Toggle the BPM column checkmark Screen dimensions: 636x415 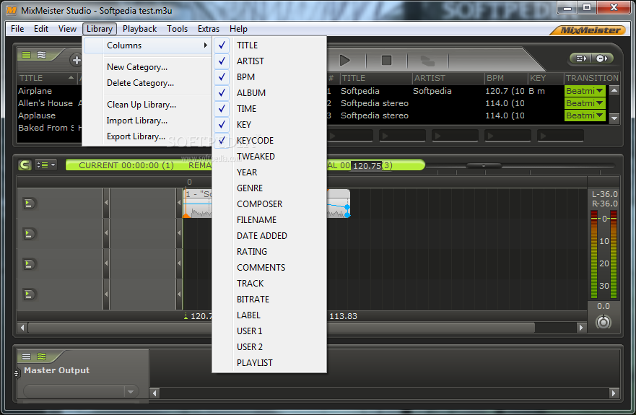222,77
